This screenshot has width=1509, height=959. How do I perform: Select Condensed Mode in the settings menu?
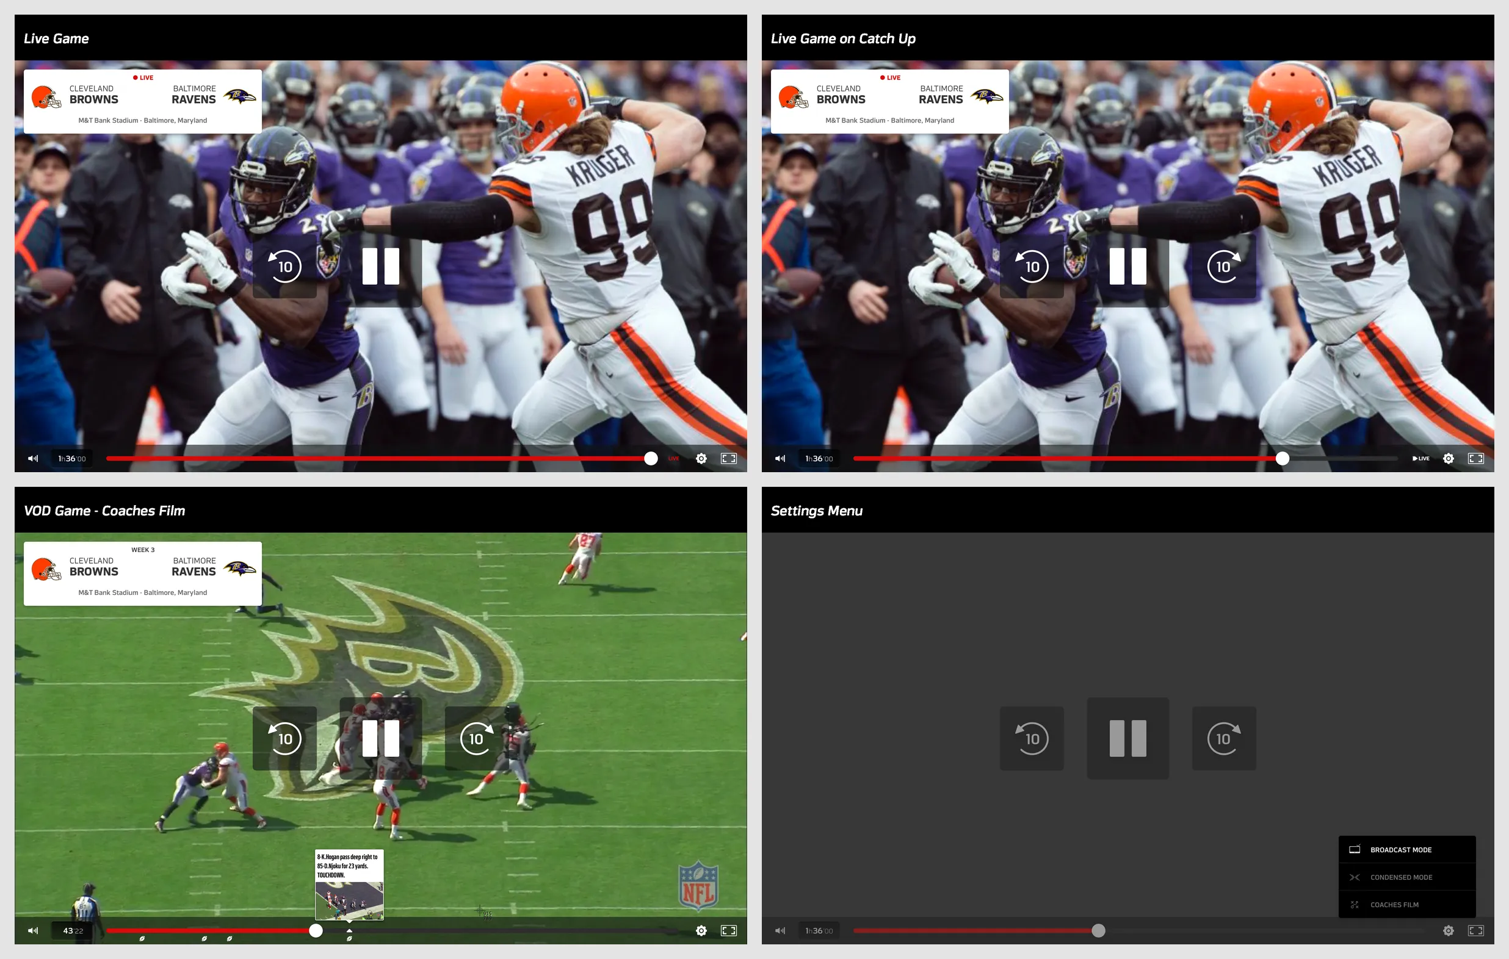click(1407, 877)
